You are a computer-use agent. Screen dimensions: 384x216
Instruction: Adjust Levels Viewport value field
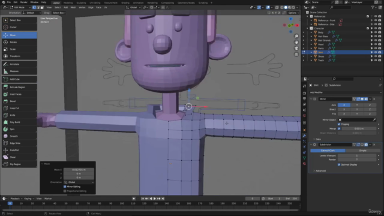click(357, 155)
